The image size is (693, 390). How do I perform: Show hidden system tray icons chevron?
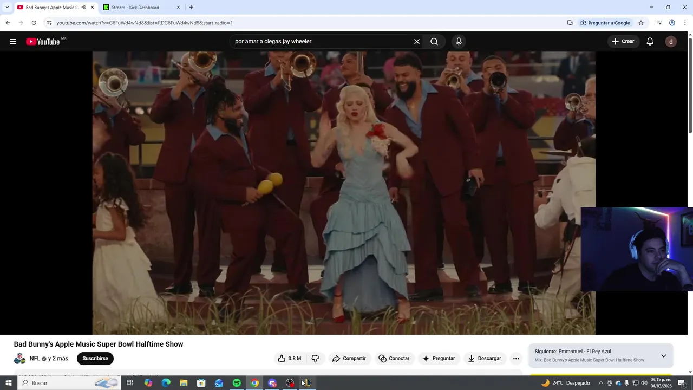600,383
